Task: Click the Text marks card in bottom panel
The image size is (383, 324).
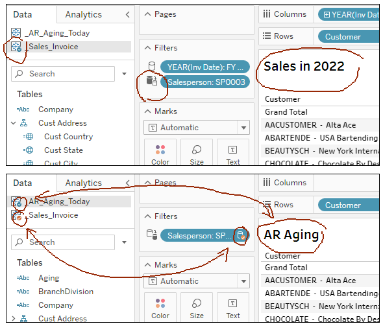Action: point(233,307)
